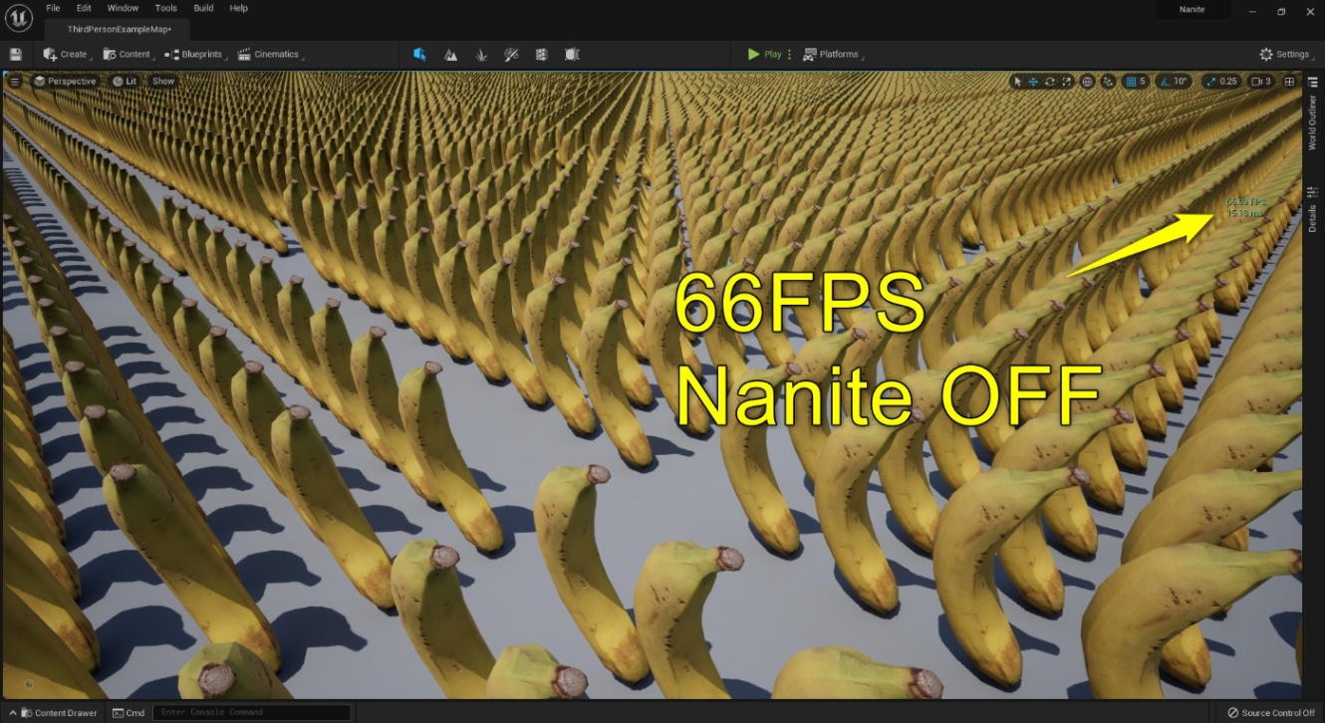
Task: Choose the Rotate transform tool in viewport
Action: point(1049,82)
